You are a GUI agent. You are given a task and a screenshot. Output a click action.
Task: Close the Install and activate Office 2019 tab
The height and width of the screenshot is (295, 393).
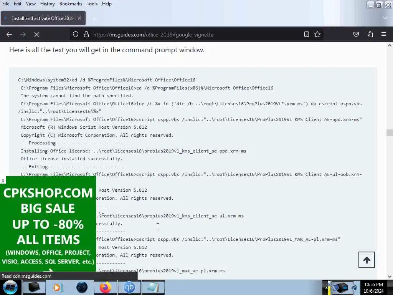(79, 18)
